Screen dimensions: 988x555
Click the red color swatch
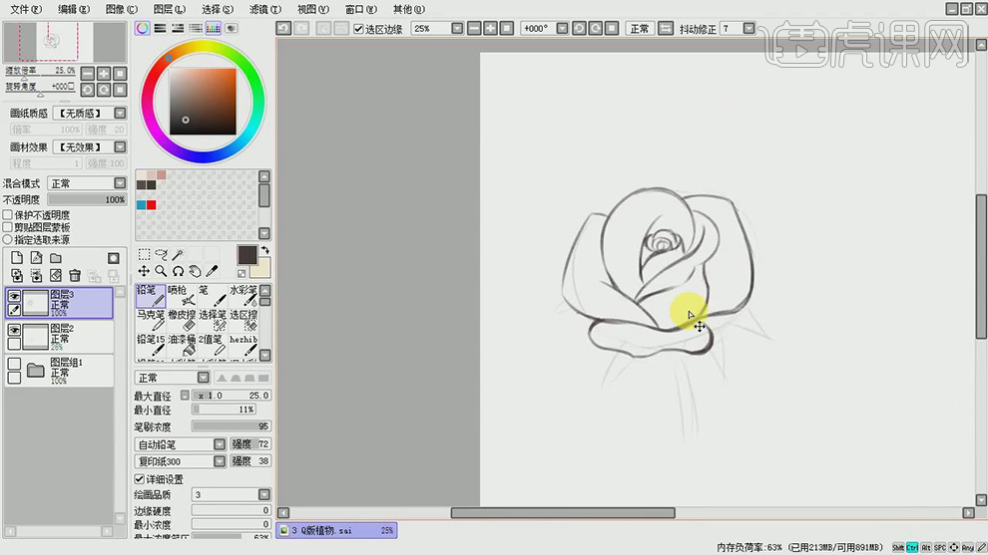point(151,205)
